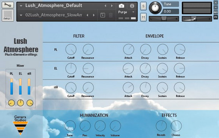Screen dimensions: 219x138
Task: Click the stR mixer level fader
Action: [29, 87]
